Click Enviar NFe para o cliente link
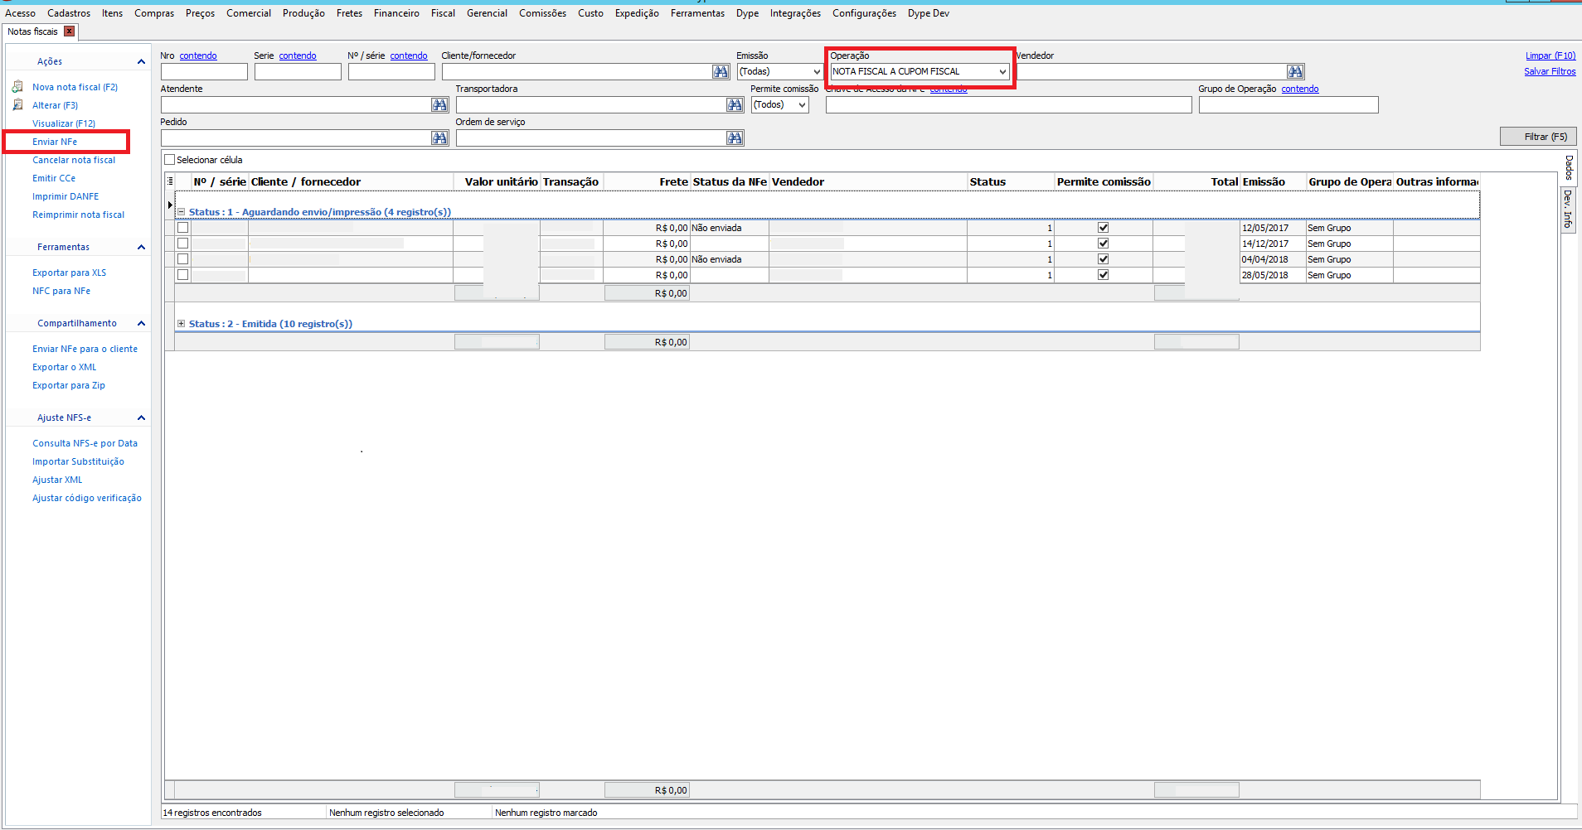The height and width of the screenshot is (830, 1582). [85, 349]
